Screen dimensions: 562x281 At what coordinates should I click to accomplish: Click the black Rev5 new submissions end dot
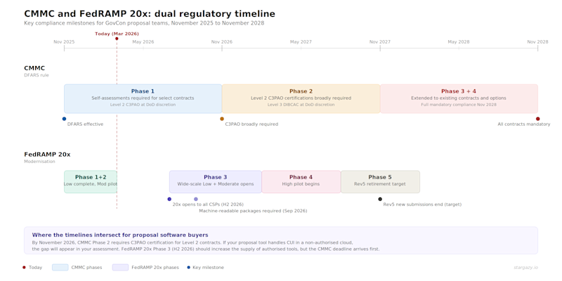point(380,199)
